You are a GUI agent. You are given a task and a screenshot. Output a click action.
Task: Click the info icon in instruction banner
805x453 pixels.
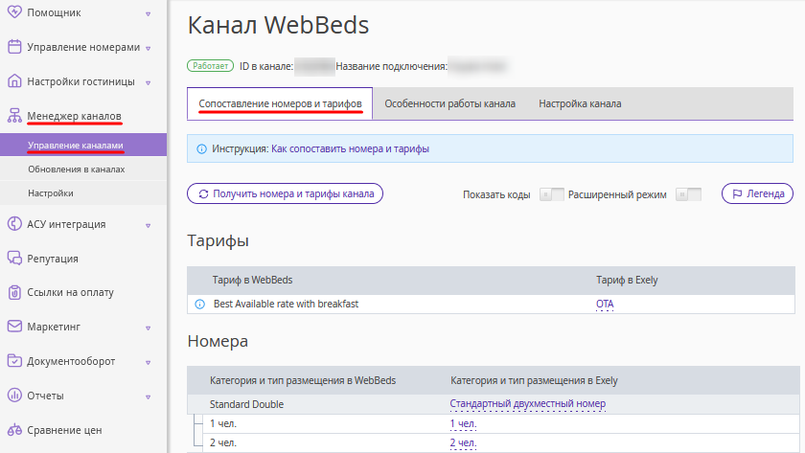[202, 148]
